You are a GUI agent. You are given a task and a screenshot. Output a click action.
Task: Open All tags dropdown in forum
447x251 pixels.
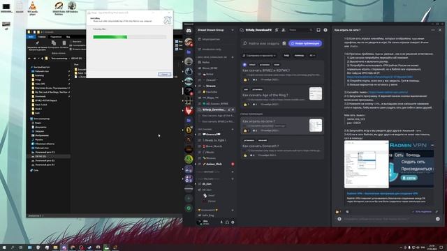pyautogui.click(x=312, y=56)
